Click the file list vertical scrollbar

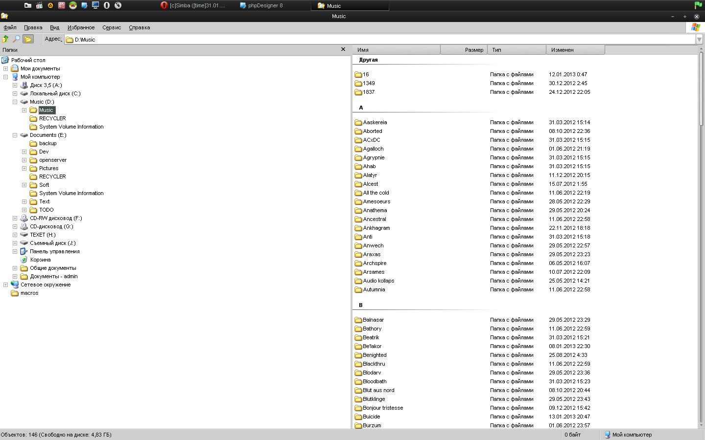(x=701, y=244)
